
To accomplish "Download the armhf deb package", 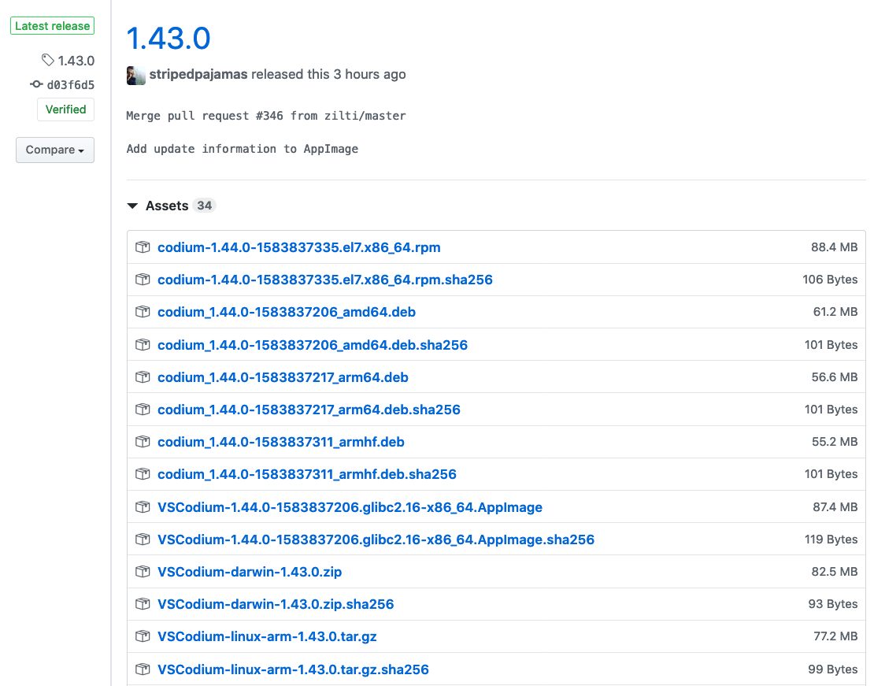I will click(281, 442).
